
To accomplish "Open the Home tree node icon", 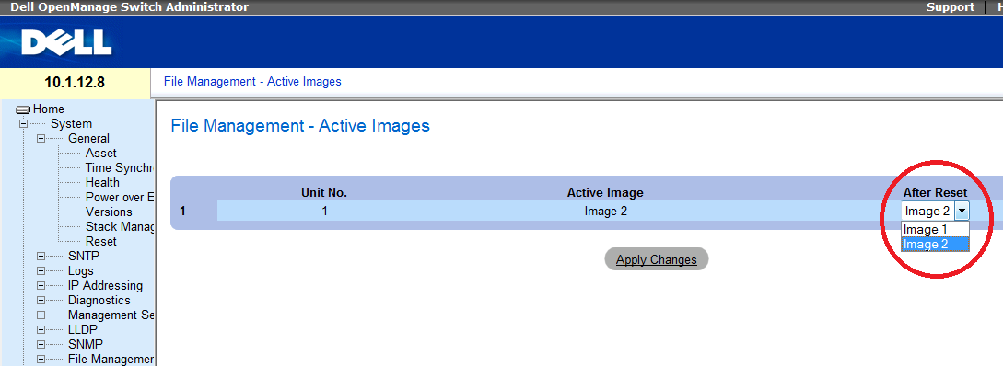I will click(x=24, y=109).
